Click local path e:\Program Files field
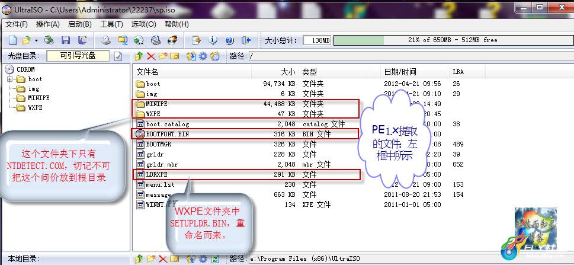This screenshot has height=265, width=574. click(x=411, y=259)
